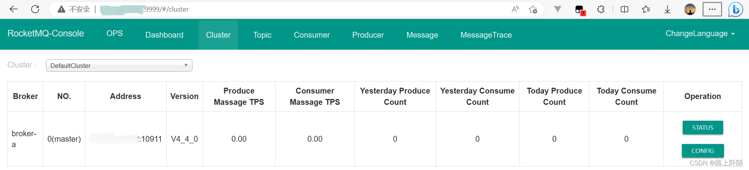749x170 pixels.
Task: Open the browser extensions puzzle icon
Action: click(601, 9)
